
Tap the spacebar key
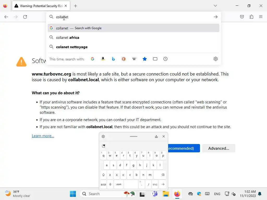click(131, 185)
